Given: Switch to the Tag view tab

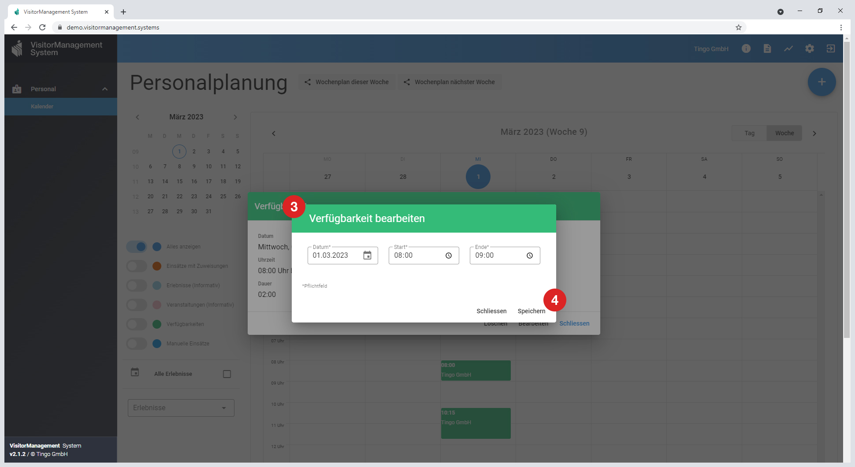Looking at the screenshot, I should (x=749, y=133).
